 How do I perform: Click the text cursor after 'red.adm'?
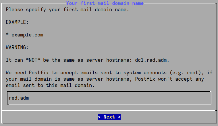click(29, 98)
